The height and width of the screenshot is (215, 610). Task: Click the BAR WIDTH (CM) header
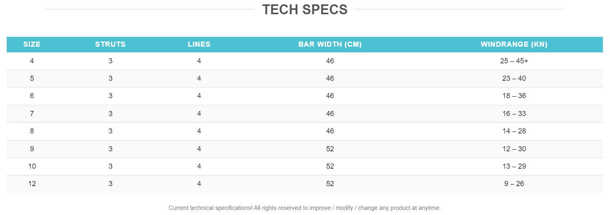point(330,44)
